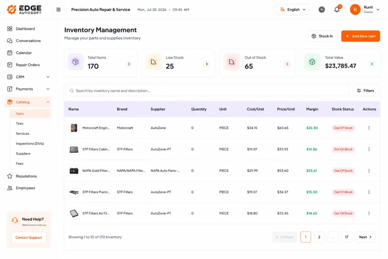Click the Out of Stock card icon

click(x=232, y=62)
